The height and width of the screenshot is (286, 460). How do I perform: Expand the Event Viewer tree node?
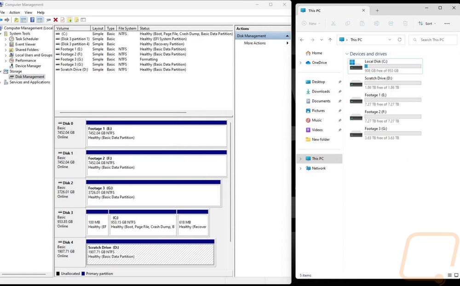tap(6, 45)
